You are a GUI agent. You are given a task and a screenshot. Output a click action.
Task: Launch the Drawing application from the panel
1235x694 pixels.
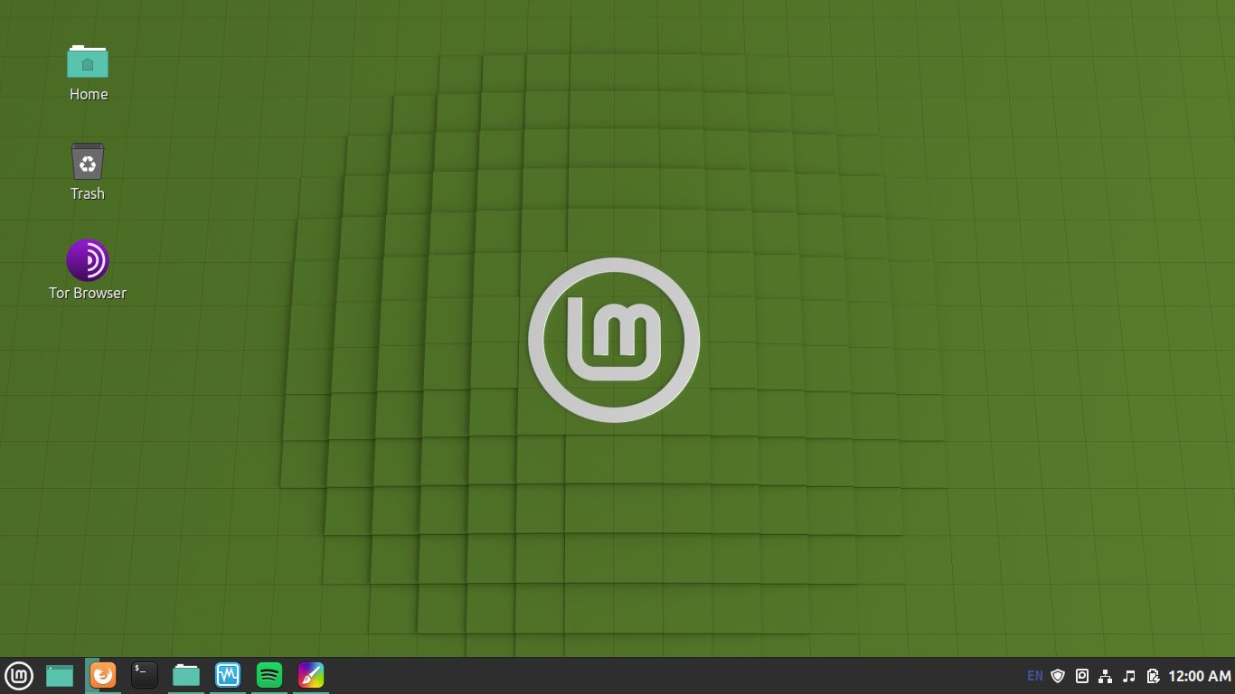310,675
